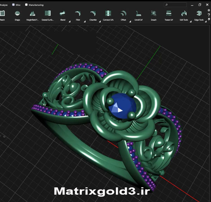The width and height of the screenshot is (211, 202).
Task: Switch to the Manufacturing tab
Action: [x=34, y=5]
